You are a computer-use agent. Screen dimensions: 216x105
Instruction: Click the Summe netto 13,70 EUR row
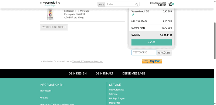tap(151, 28)
